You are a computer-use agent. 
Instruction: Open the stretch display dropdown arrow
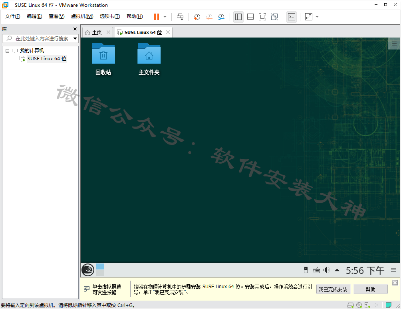[x=317, y=17]
